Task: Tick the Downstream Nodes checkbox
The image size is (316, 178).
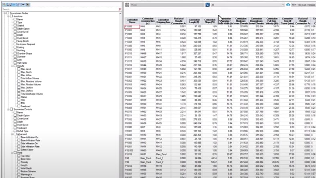Action: [8, 13]
